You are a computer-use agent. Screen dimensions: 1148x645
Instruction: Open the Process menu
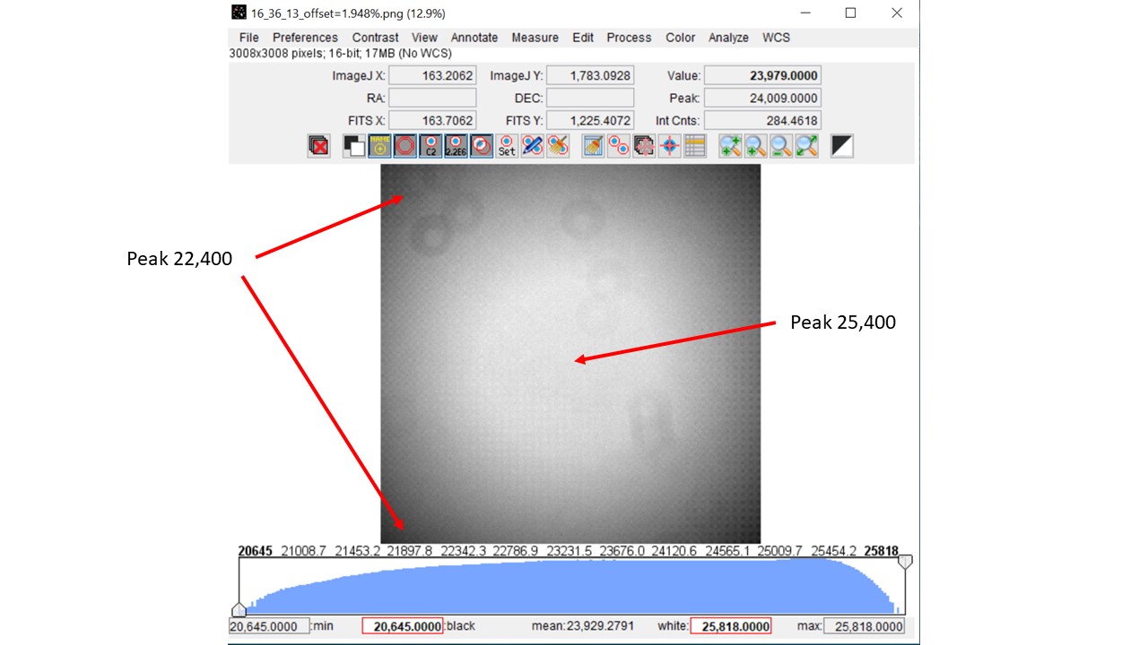pos(629,38)
